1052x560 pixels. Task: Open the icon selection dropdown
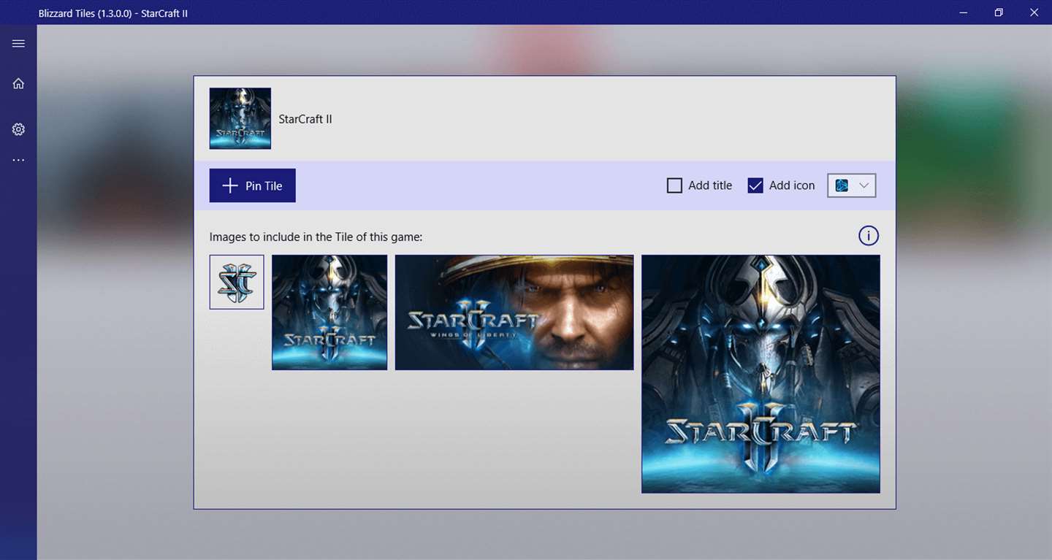click(851, 185)
